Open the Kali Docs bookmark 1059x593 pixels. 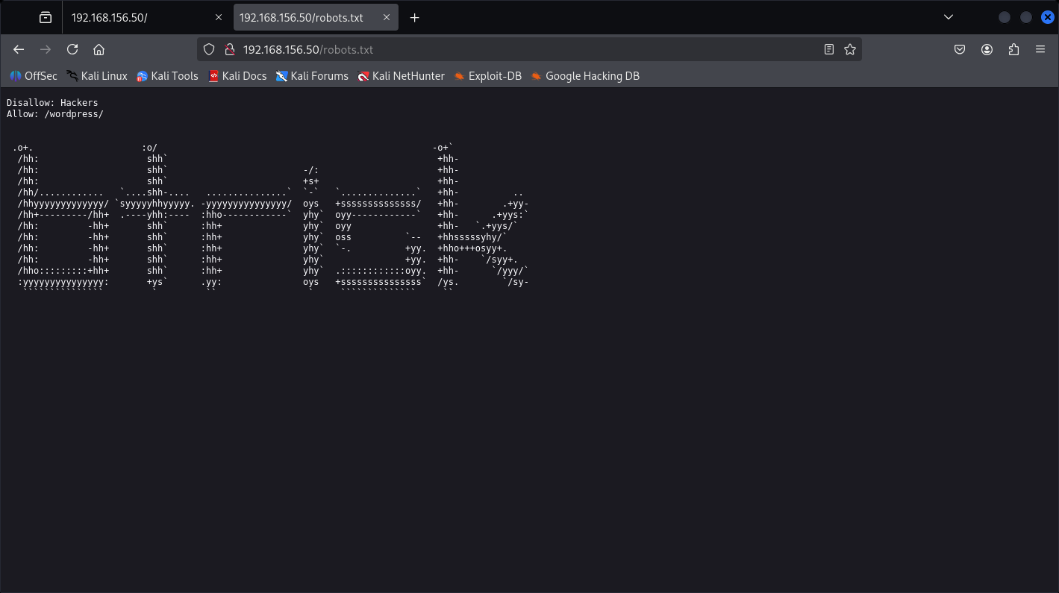pos(237,76)
